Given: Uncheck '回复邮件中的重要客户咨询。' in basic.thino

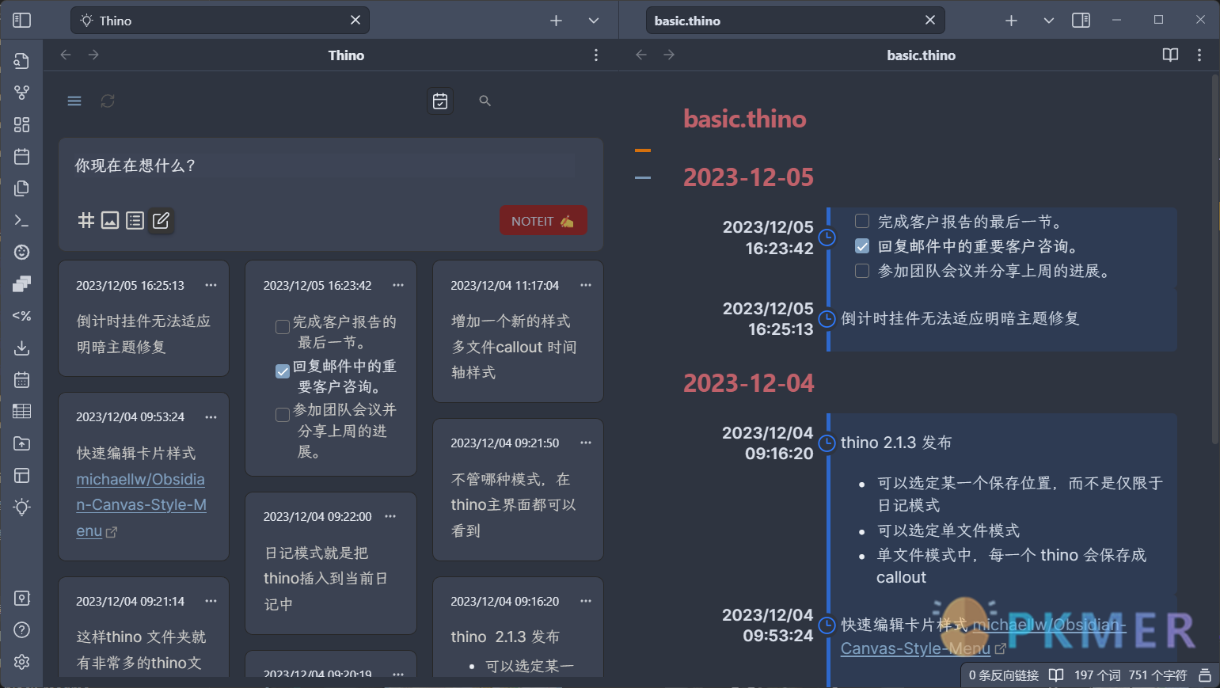Looking at the screenshot, I should tap(862, 246).
